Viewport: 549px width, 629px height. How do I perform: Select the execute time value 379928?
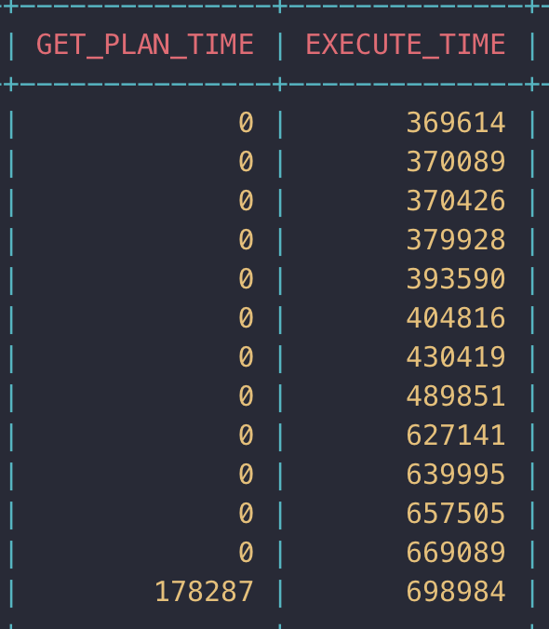tap(456, 240)
